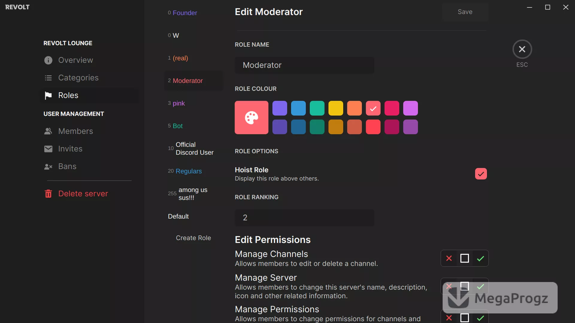The width and height of the screenshot is (575, 323).
Task: Select the Official Discord User role
Action: pos(194,149)
